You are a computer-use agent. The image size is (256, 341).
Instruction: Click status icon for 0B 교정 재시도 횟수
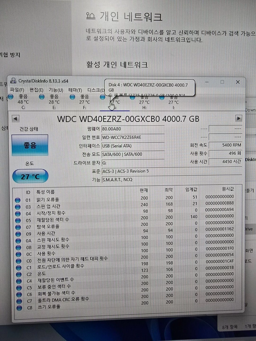click(x=18, y=248)
